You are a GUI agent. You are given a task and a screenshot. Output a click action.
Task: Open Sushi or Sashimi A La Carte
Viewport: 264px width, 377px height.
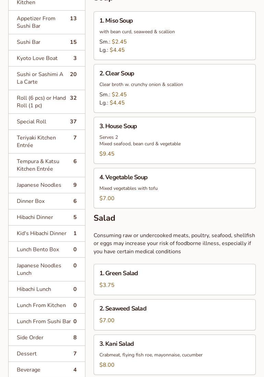pyautogui.click(x=47, y=78)
